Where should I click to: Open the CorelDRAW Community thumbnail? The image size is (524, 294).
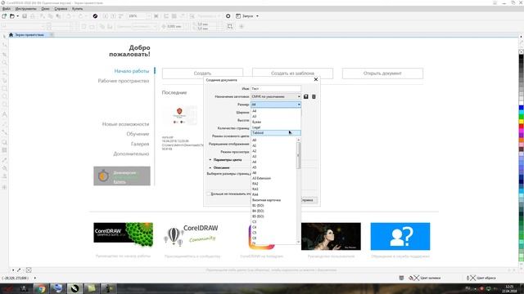(x=192, y=236)
